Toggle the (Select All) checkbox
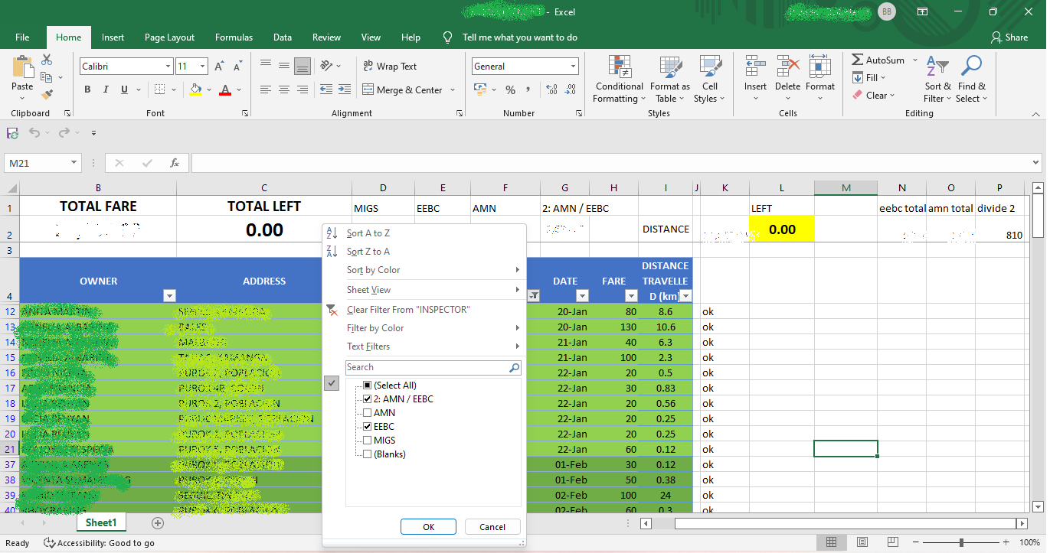 tap(368, 385)
